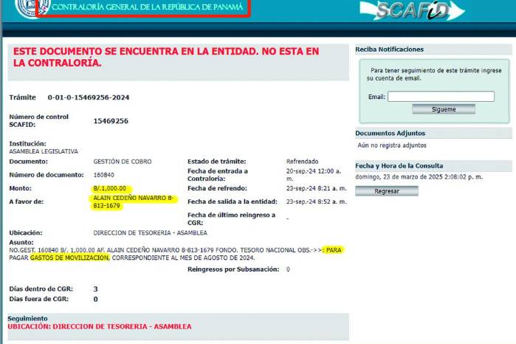Click the Sígueme button
Image resolution: width=516 pixels, height=344 pixels.
tap(443, 109)
